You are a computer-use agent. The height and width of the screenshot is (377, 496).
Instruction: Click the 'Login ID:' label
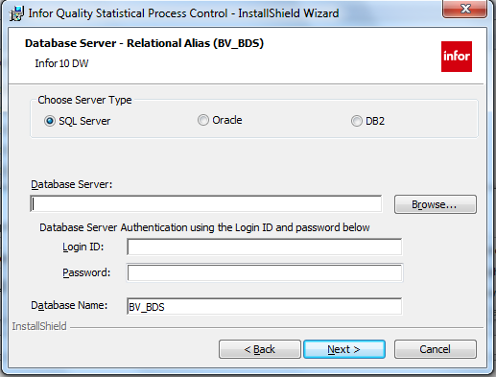(83, 247)
